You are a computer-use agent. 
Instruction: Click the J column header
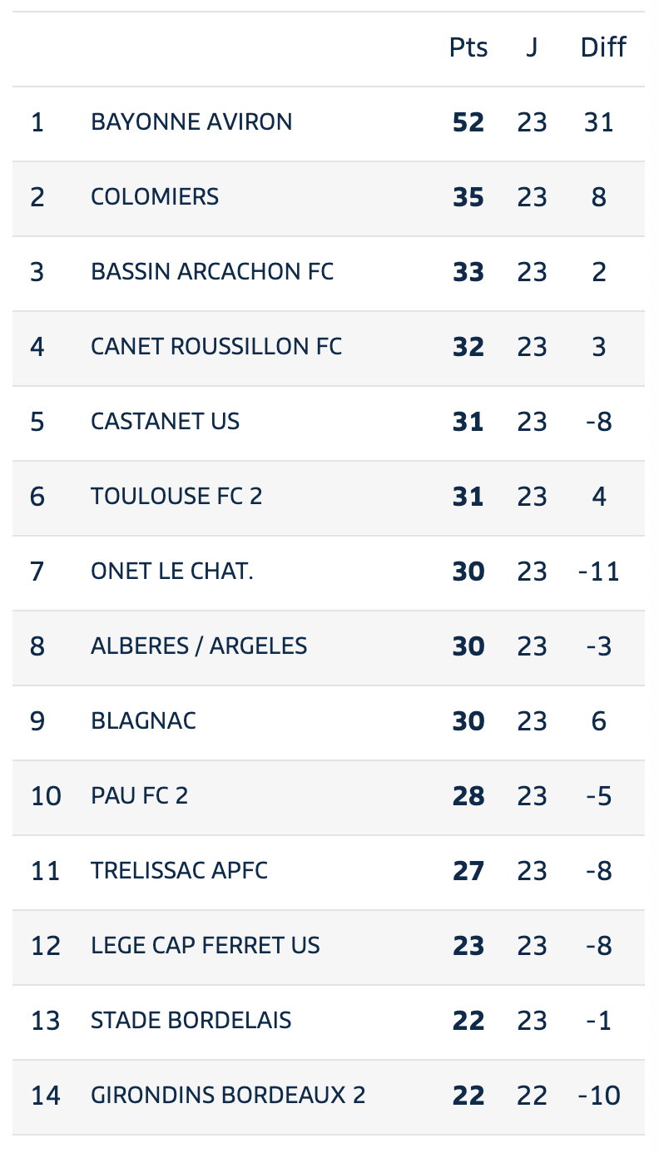[x=532, y=48]
